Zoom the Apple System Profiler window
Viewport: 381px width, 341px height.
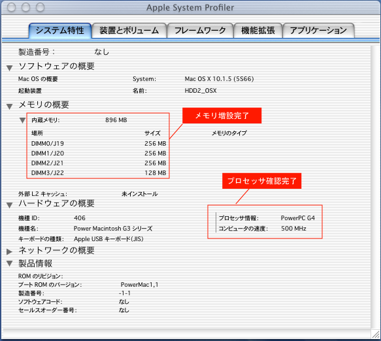[41, 7]
